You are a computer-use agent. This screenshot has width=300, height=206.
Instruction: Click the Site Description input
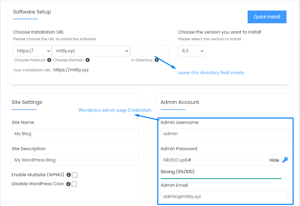tap(75, 160)
